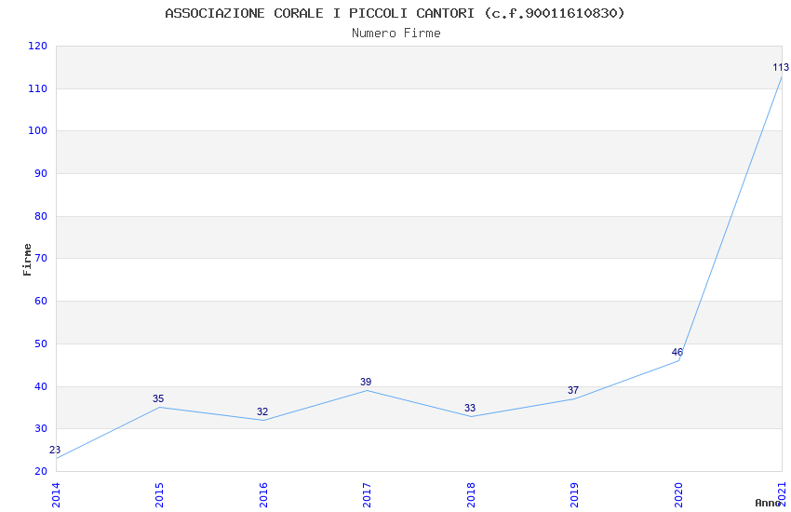Click the Numero Firme subtitle
Viewport: 791px width, 512px height.
tap(395, 33)
